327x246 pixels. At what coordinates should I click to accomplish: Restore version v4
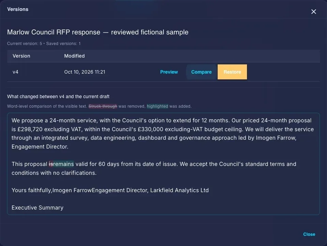232,72
